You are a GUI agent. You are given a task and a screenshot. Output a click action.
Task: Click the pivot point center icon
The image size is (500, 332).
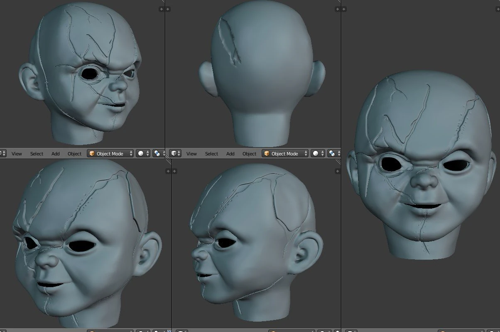pyautogui.click(x=158, y=154)
